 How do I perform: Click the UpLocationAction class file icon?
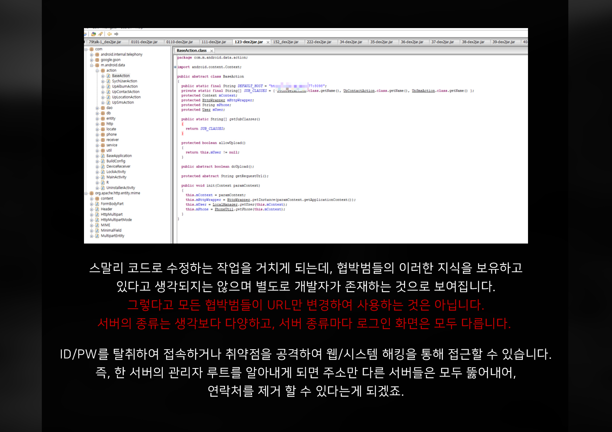pyautogui.click(x=108, y=97)
